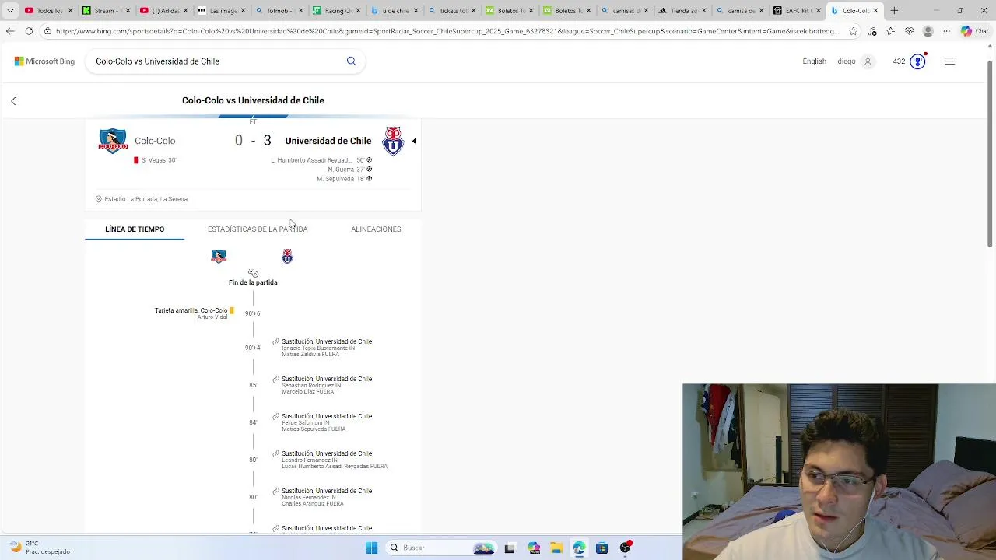Switch to the '(1) Adidas' browser tab
Image resolution: width=996 pixels, height=560 pixels.
(x=163, y=11)
